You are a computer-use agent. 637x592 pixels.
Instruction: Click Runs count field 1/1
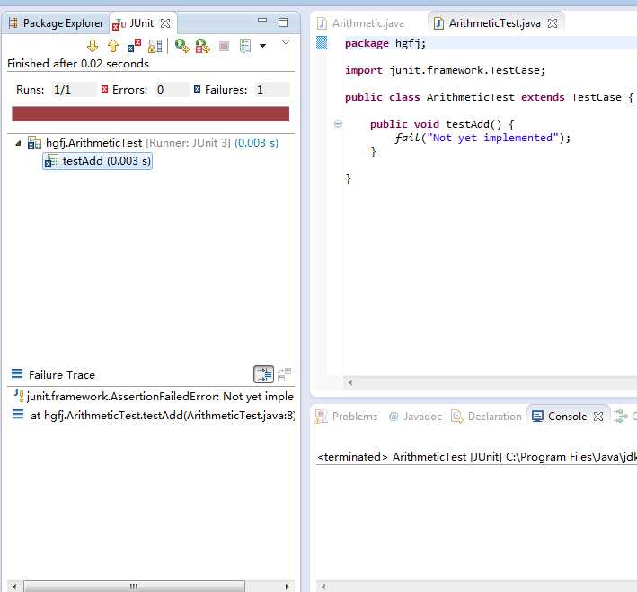coord(74,89)
